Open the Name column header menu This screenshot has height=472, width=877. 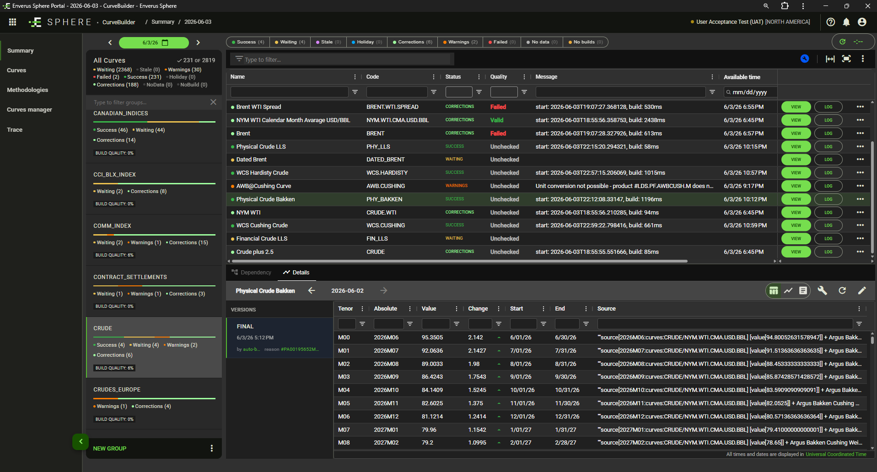click(x=355, y=77)
